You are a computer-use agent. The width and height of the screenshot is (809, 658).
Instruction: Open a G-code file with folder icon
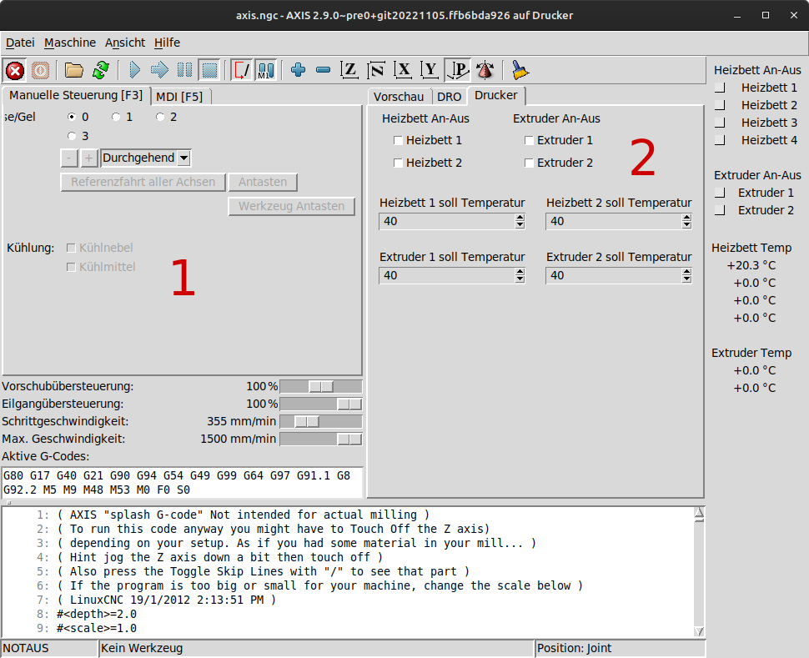74,70
